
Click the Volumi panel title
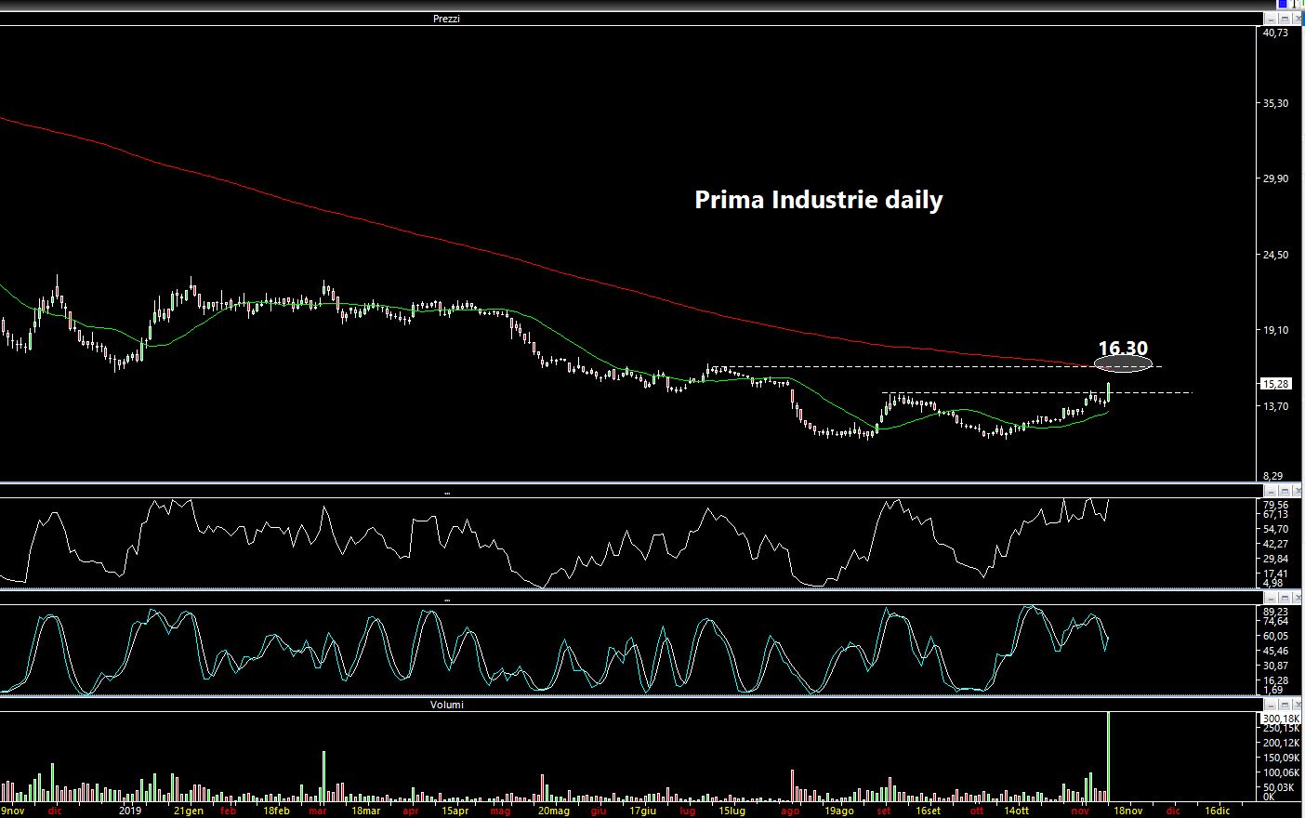coord(446,705)
